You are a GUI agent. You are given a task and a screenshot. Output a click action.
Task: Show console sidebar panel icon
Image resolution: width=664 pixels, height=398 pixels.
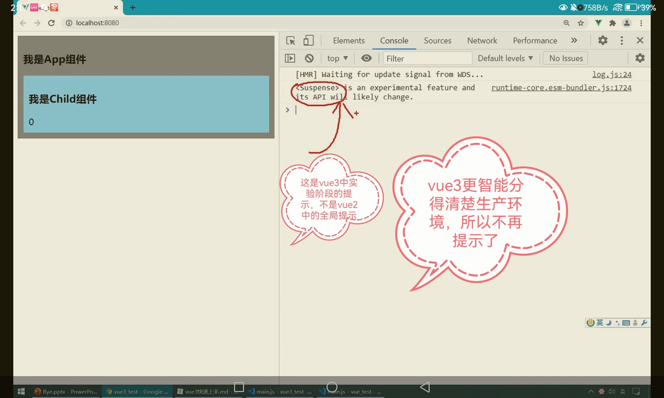click(290, 58)
